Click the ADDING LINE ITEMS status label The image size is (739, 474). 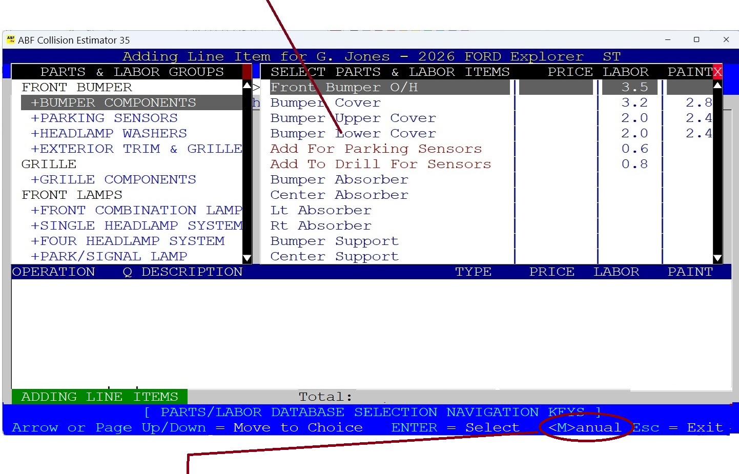click(x=100, y=396)
